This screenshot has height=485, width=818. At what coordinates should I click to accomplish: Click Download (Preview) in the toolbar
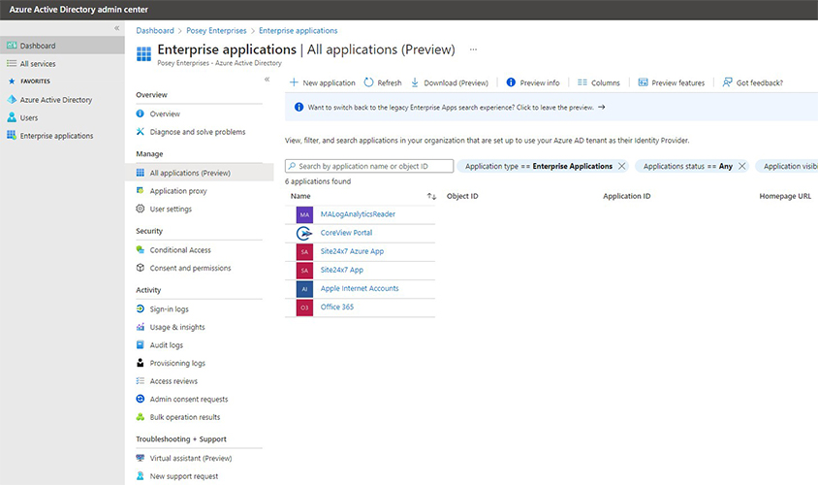click(x=450, y=82)
